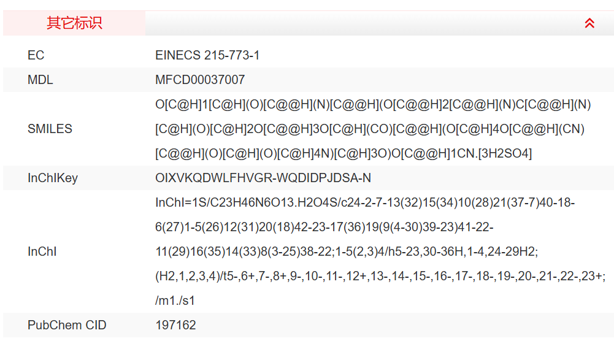Click the InChI line starting with (H2,1,2,3,4)

[381, 276]
